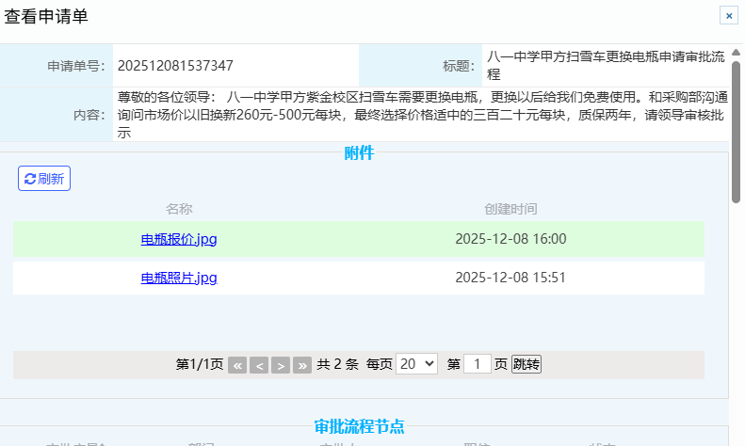
Task: Click the 刷新 refresh button
Action: click(x=44, y=179)
